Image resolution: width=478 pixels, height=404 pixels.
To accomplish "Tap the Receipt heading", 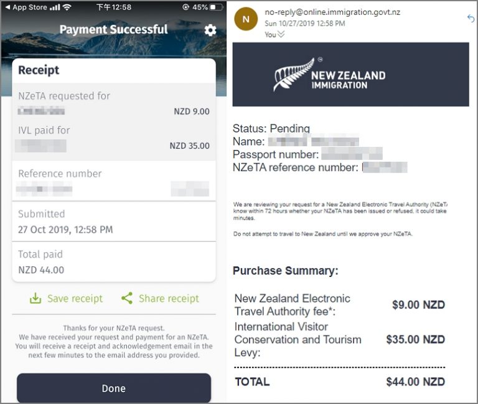I will pos(39,70).
